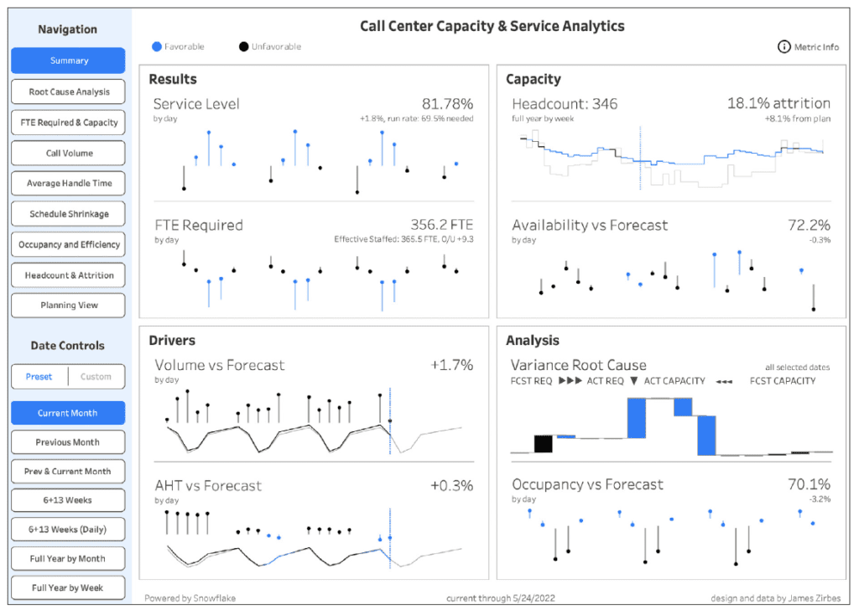
Task: Go to Occupancy and Efficiency page
Action: coord(68,244)
